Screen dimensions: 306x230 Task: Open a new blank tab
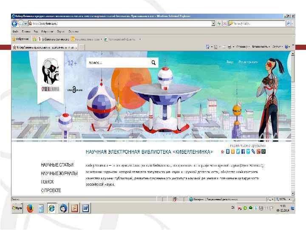pos(82,47)
